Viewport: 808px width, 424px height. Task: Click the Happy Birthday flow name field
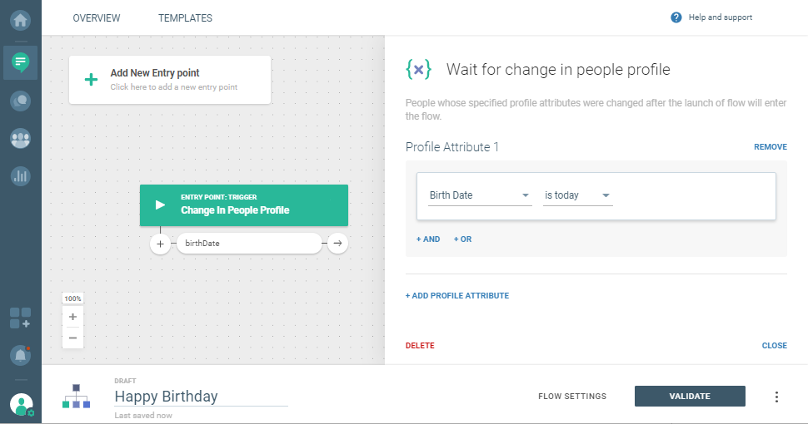click(x=200, y=397)
